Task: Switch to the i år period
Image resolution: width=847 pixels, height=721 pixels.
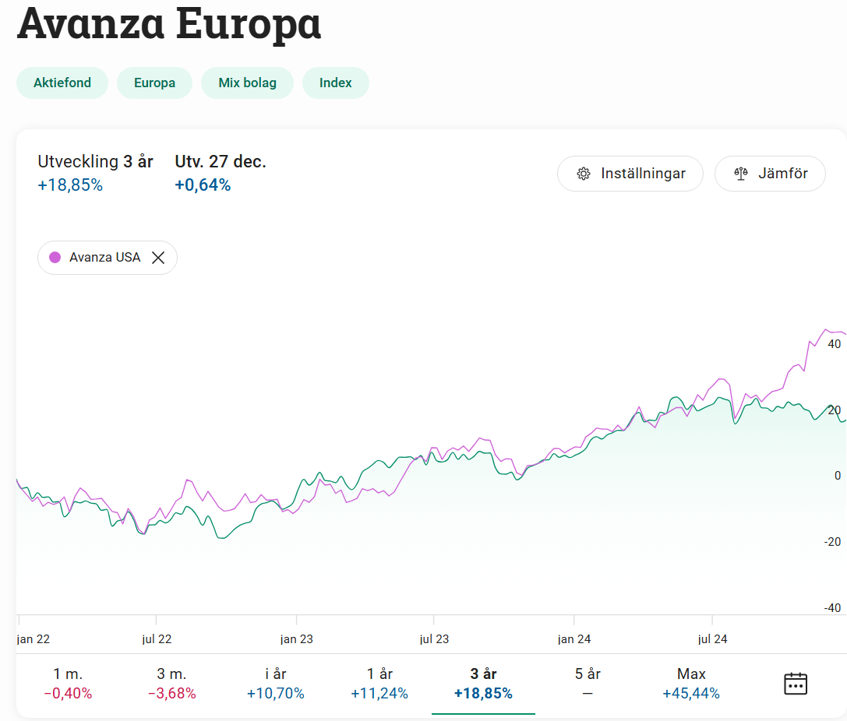Action: (x=275, y=683)
